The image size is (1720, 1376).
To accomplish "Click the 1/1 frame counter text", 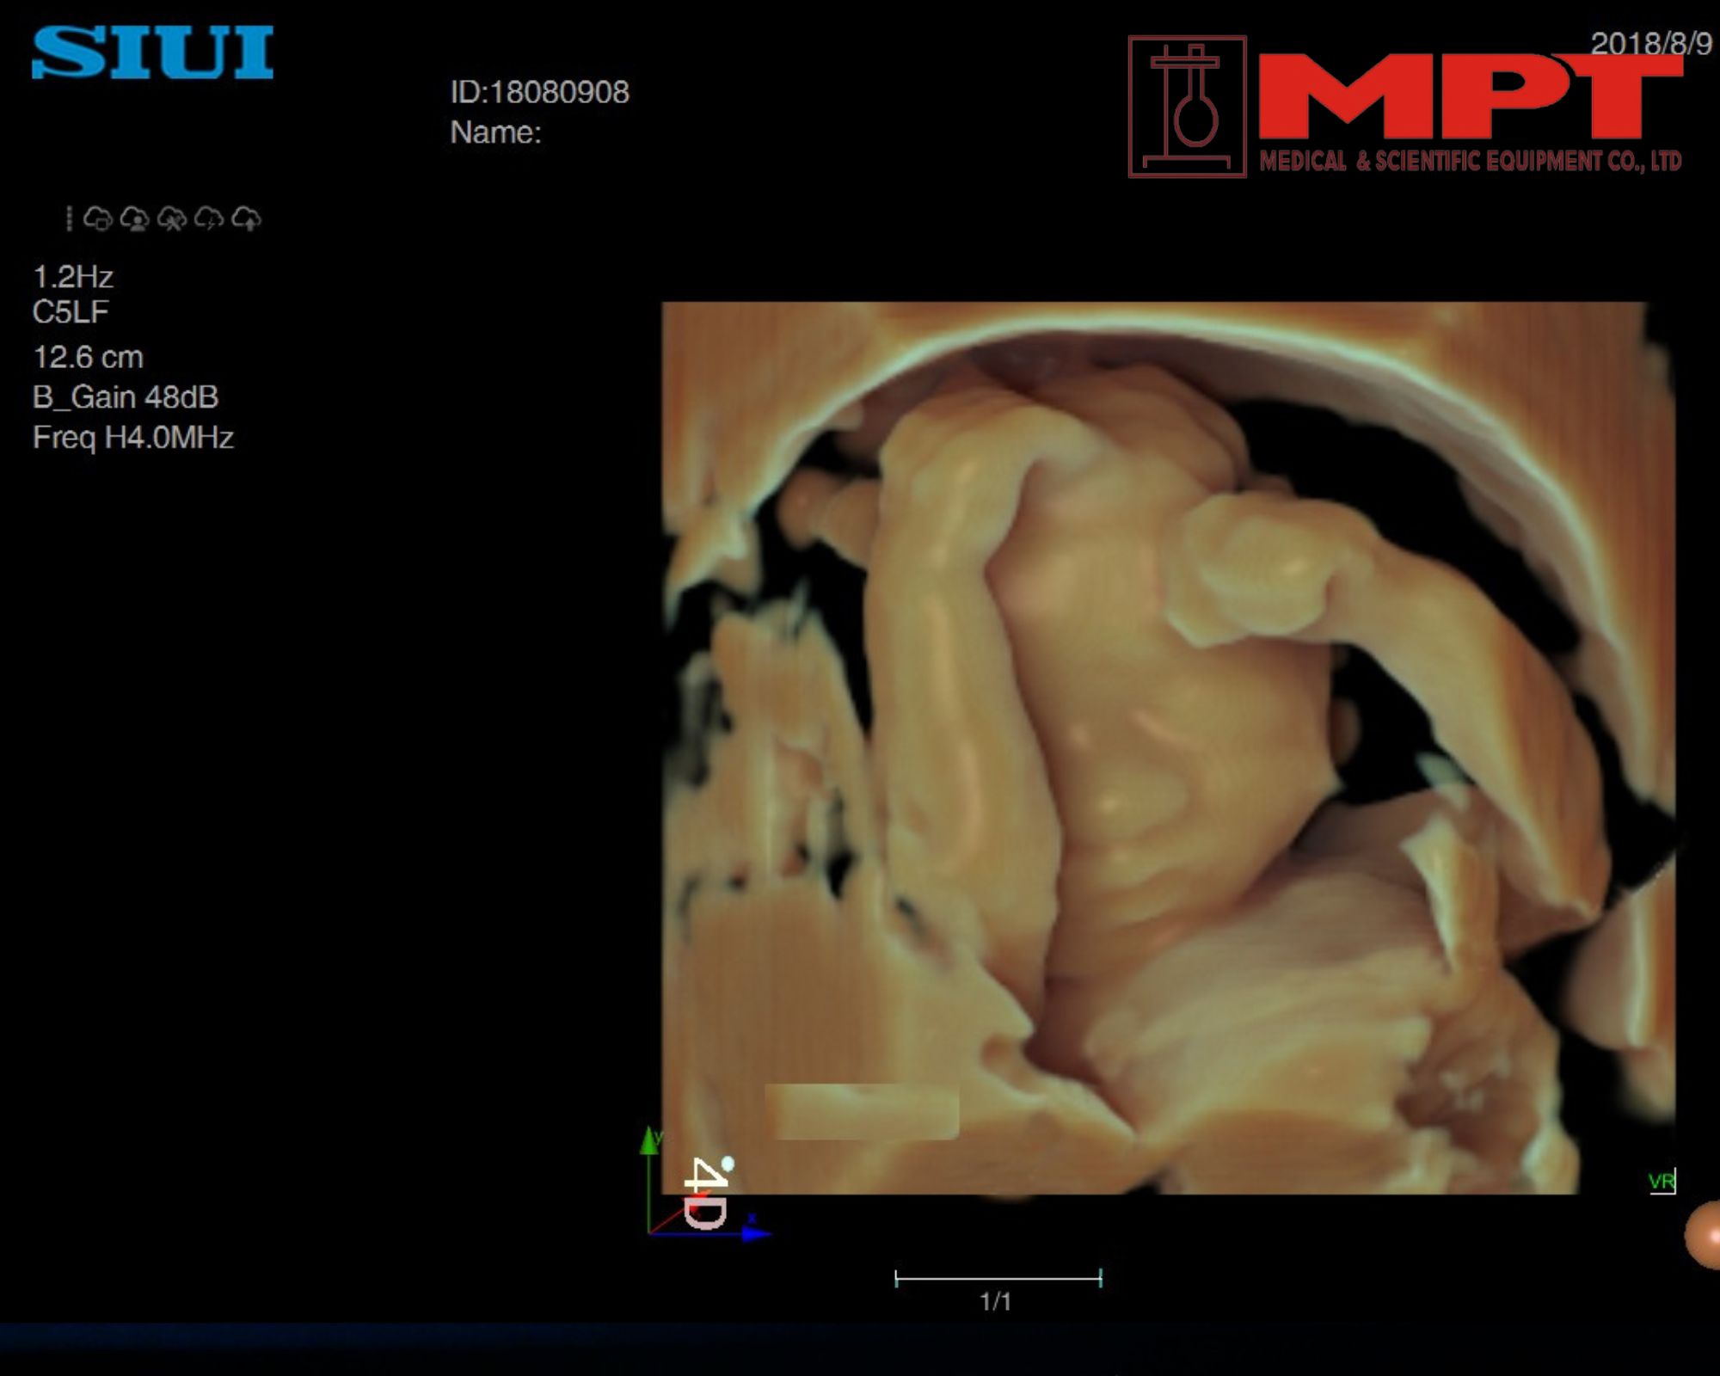I will (996, 1301).
